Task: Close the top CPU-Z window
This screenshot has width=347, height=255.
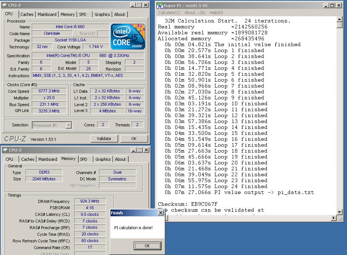Action: [145, 5]
